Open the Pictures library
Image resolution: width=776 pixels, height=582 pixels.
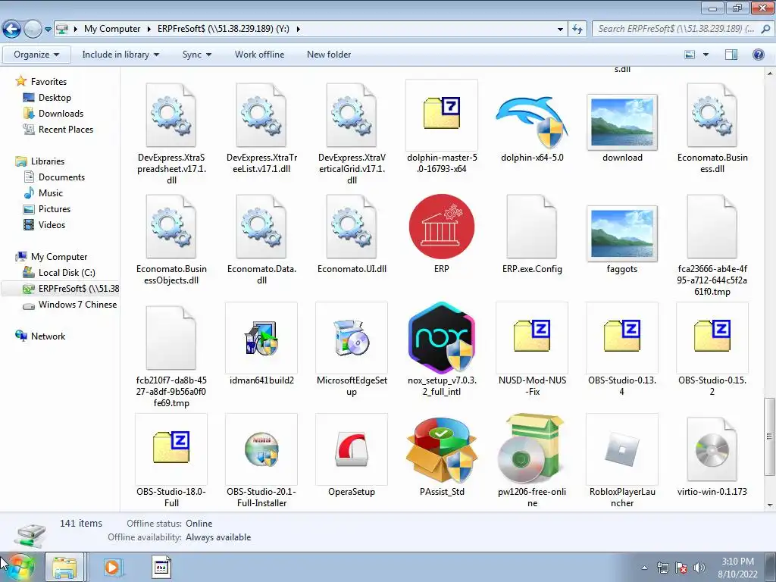(x=48, y=209)
